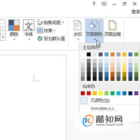Pick the black theme color swatch
Image resolution: width=140 pixels, height=140 pixels.
89,55
